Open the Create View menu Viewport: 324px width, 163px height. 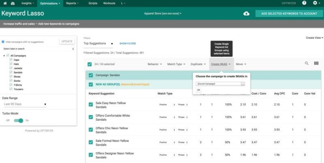314,38
